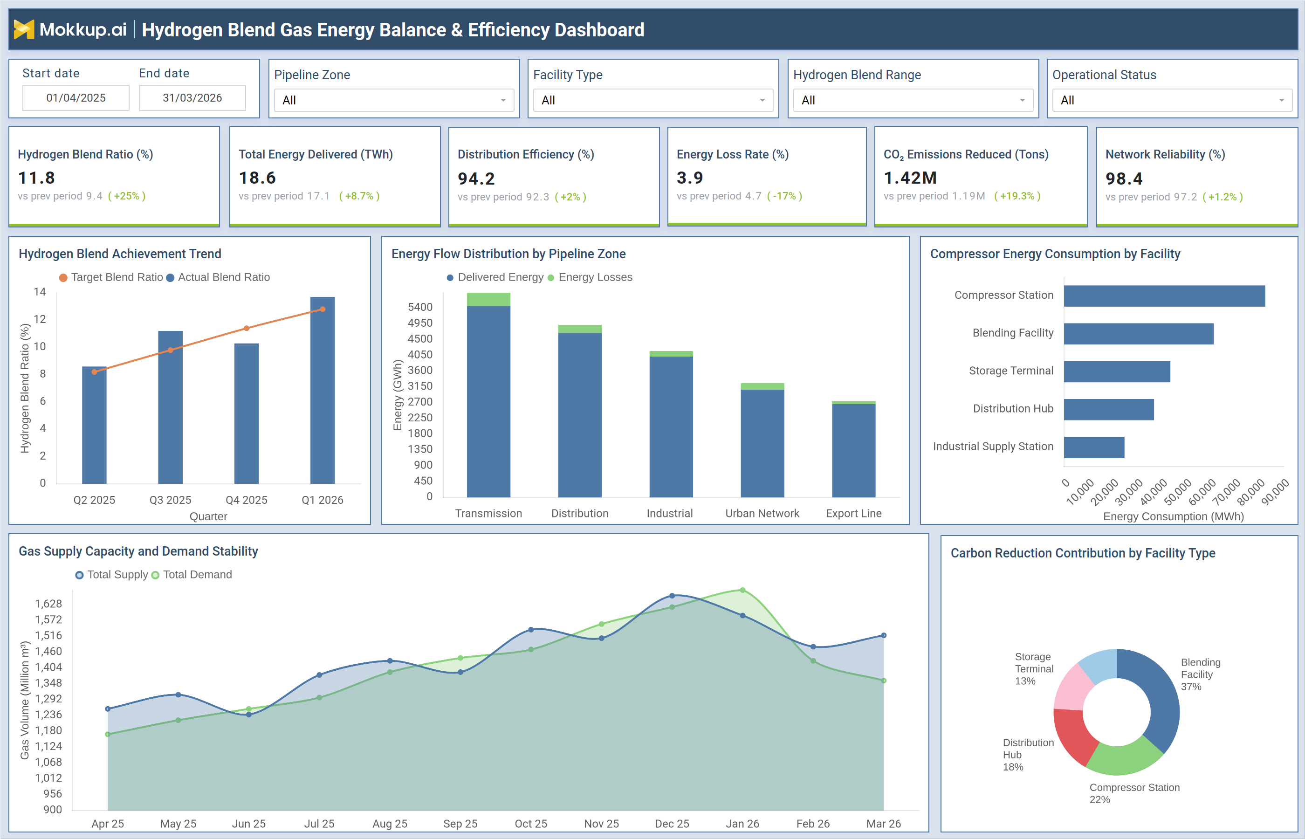The image size is (1305, 839).
Task: Toggle the Total Demand legend marker
Action: [155, 575]
